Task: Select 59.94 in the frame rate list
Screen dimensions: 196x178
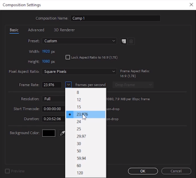Action: click(x=86, y=158)
